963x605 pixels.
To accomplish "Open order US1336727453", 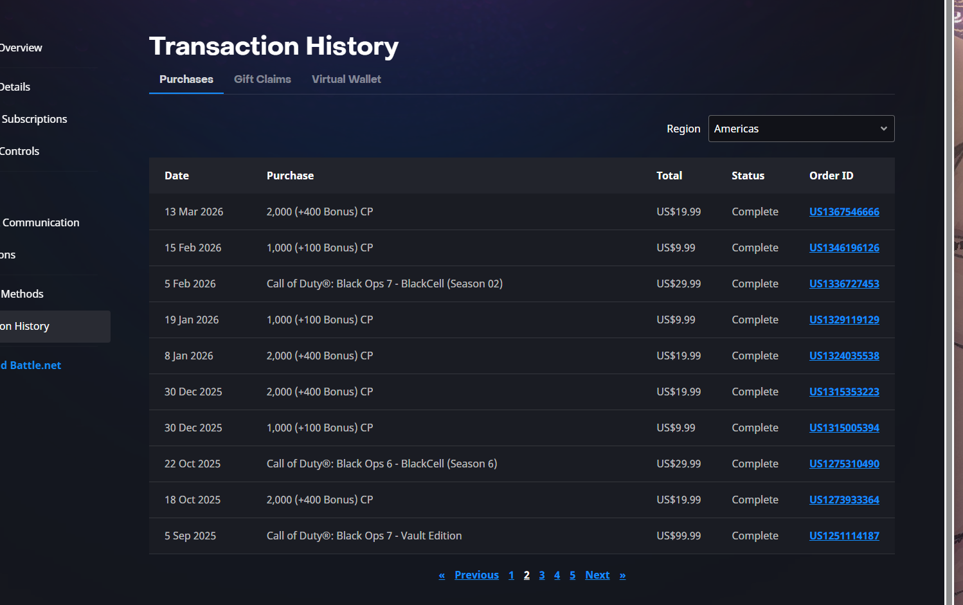I will pyautogui.click(x=844, y=284).
